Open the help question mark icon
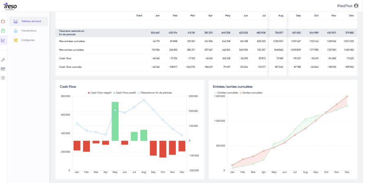The width and height of the screenshot is (368, 185). point(3,78)
